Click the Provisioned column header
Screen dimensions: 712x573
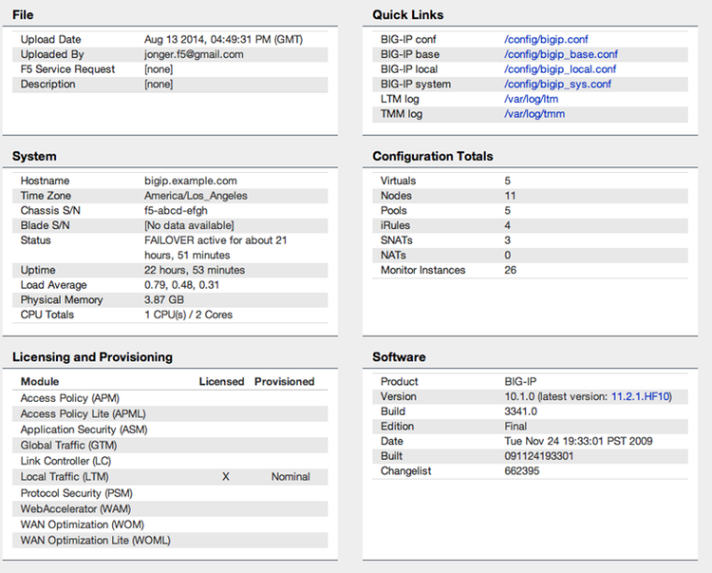pos(284,382)
